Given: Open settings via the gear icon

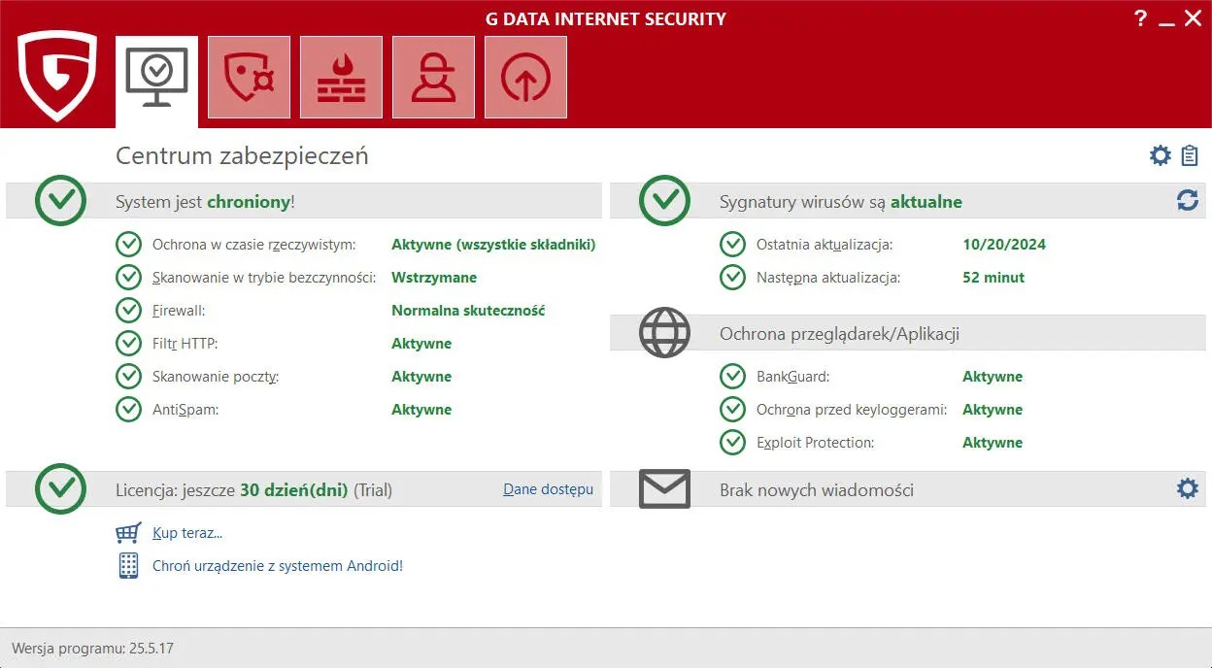Looking at the screenshot, I should click(x=1160, y=155).
